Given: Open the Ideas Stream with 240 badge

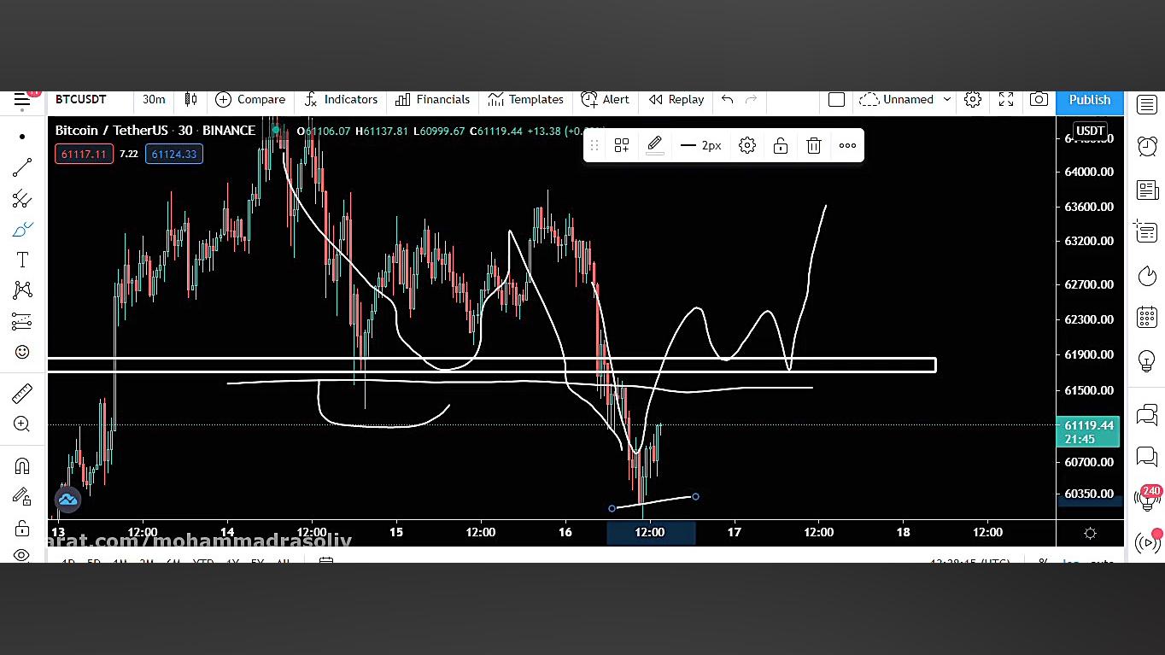Looking at the screenshot, I should tap(1147, 498).
